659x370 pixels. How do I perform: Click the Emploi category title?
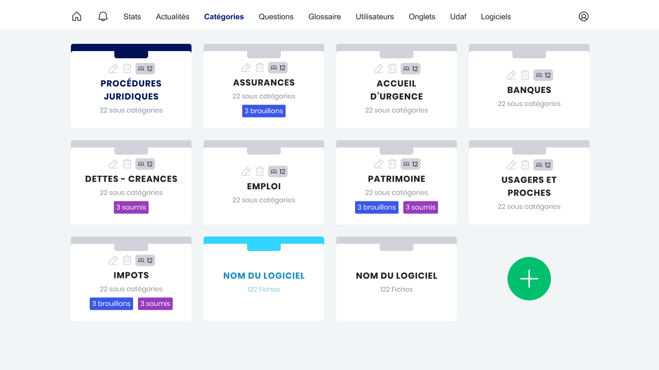point(264,186)
